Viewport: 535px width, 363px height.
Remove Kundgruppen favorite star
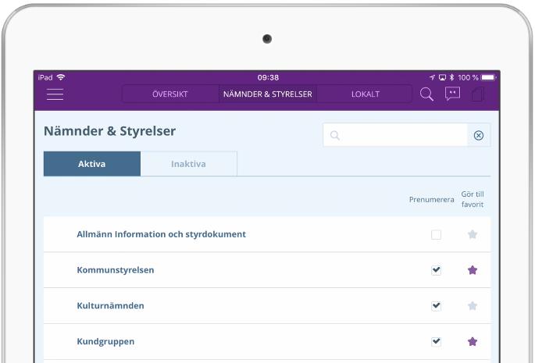tap(473, 341)
